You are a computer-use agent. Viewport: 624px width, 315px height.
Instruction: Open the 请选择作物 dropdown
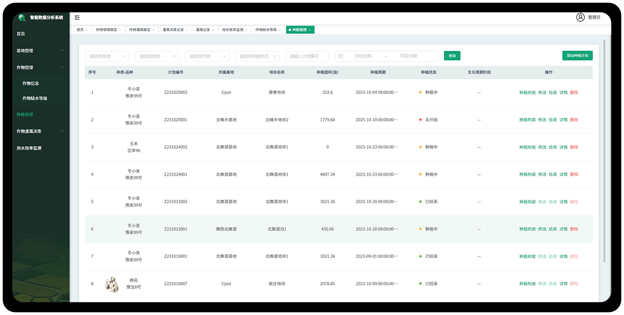point(207,56)
